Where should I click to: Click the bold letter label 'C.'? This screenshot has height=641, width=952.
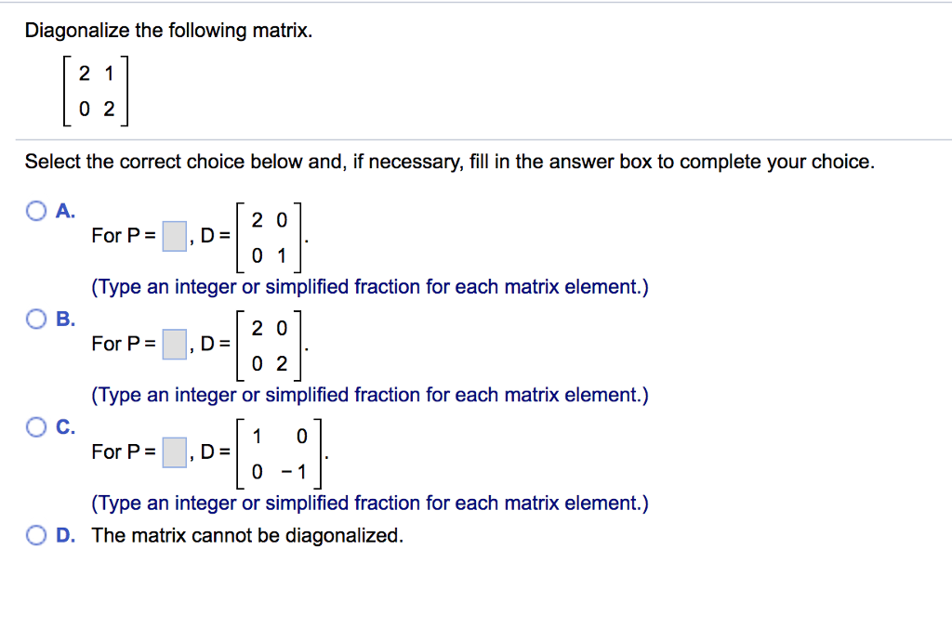[66, 427]
